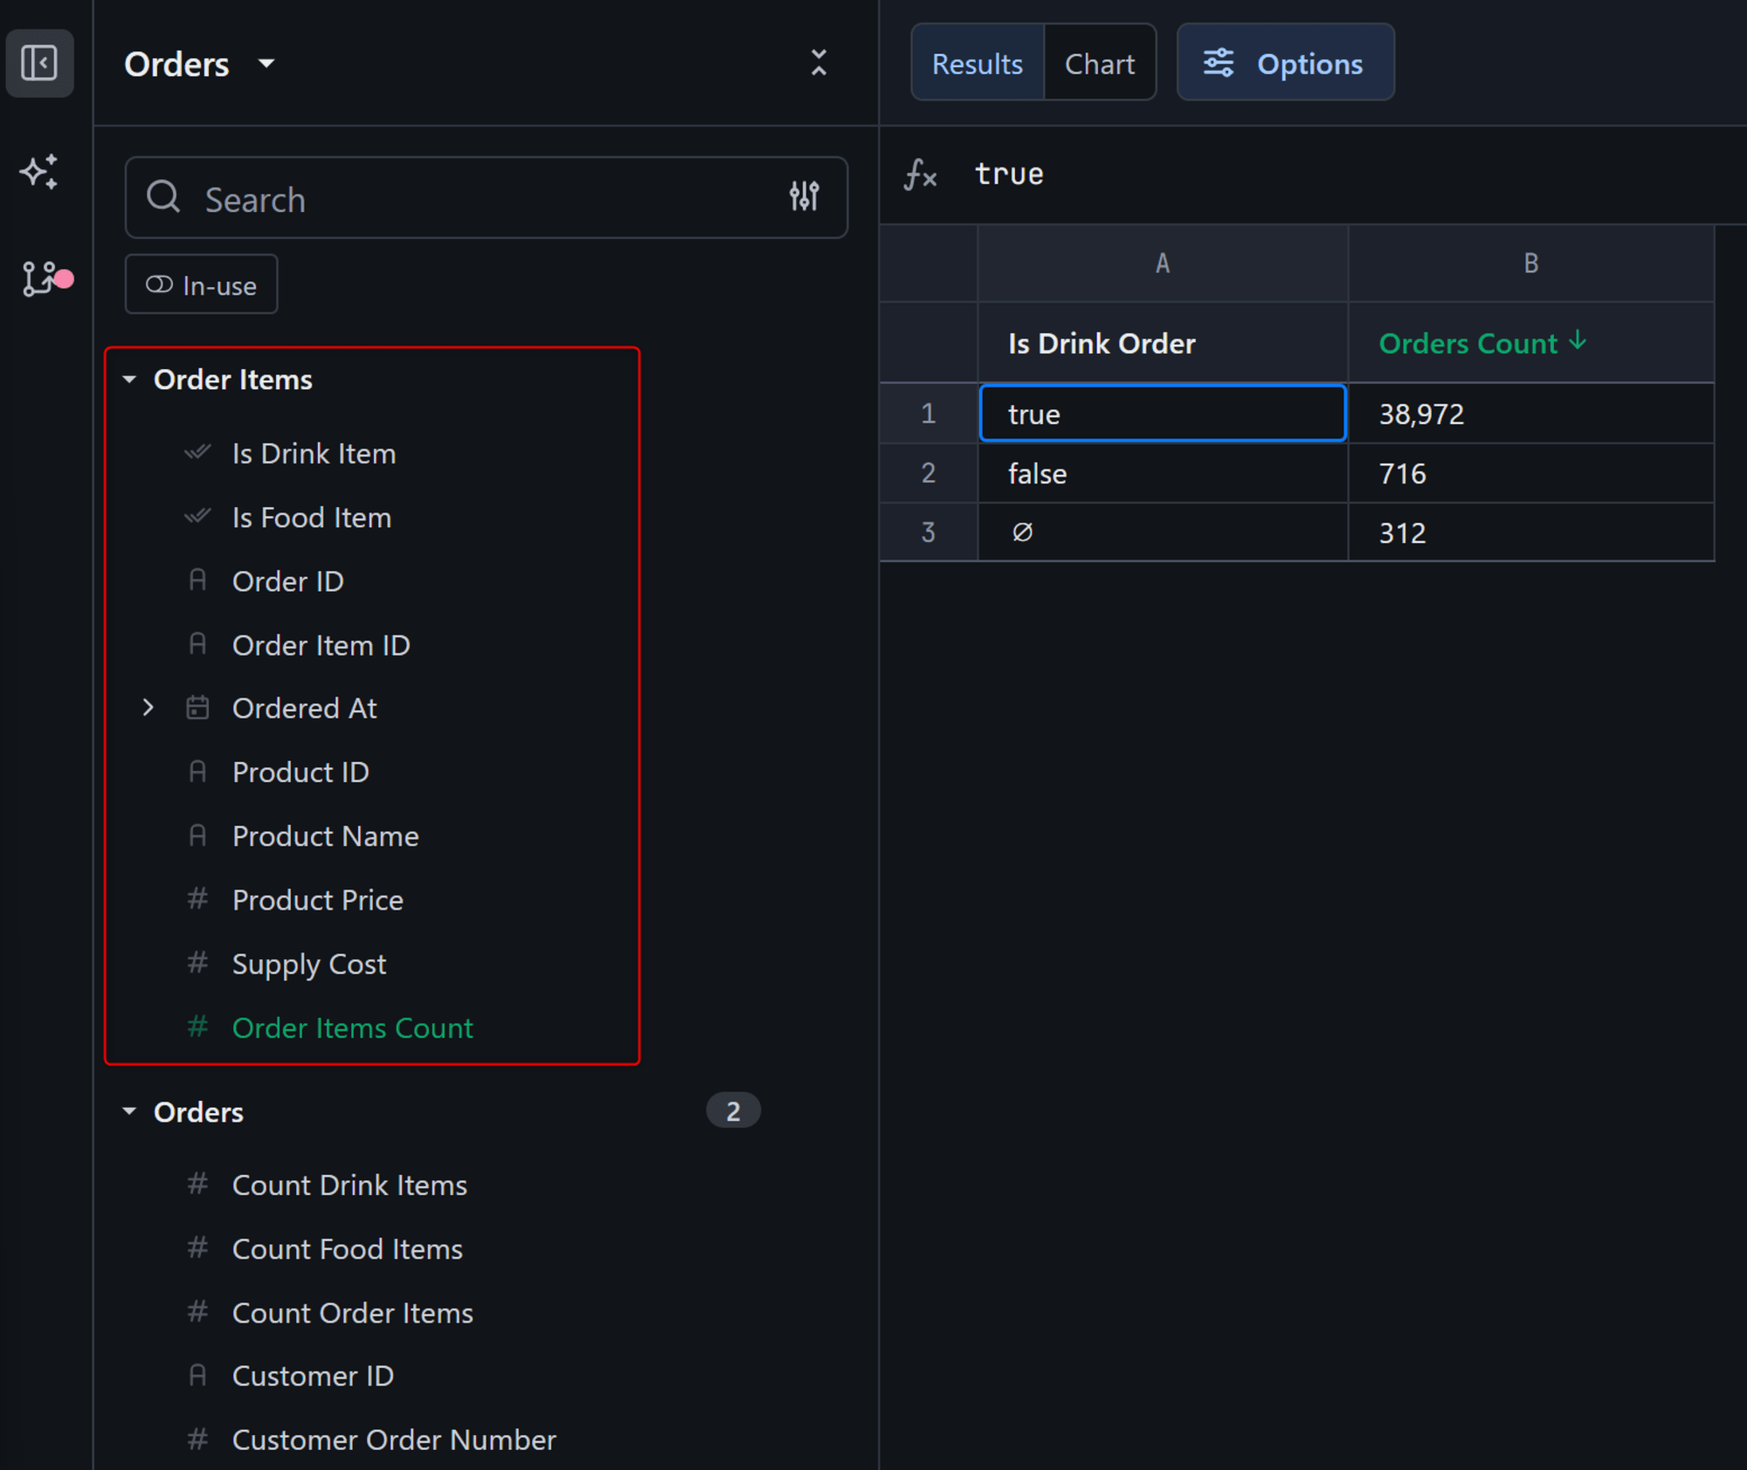
Task: Expand the Ordered At date field
Action: (148, 708)
